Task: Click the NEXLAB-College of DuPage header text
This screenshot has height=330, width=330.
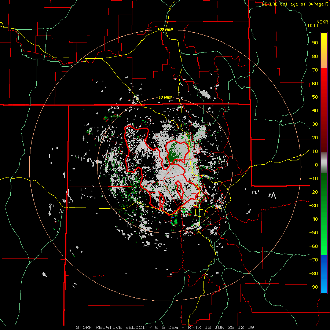Action: click(295, 4)
